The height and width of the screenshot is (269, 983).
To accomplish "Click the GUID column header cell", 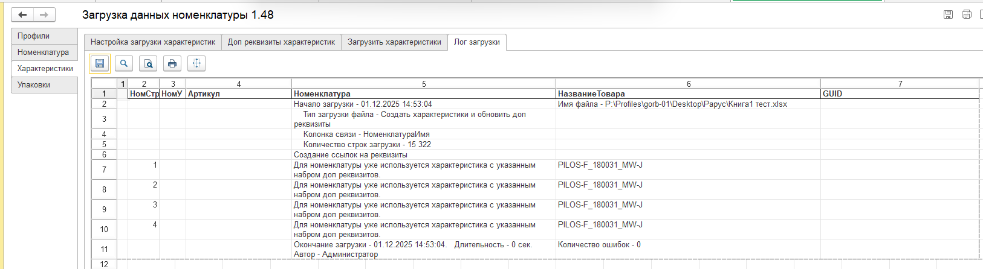I will (x=899, y=94).
